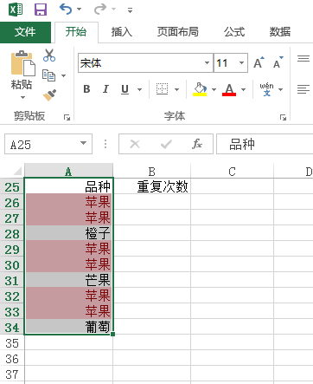The image size is (313, 384).
Task: Switch to the 页面布局 tab
Action: [x=178, y=32]
